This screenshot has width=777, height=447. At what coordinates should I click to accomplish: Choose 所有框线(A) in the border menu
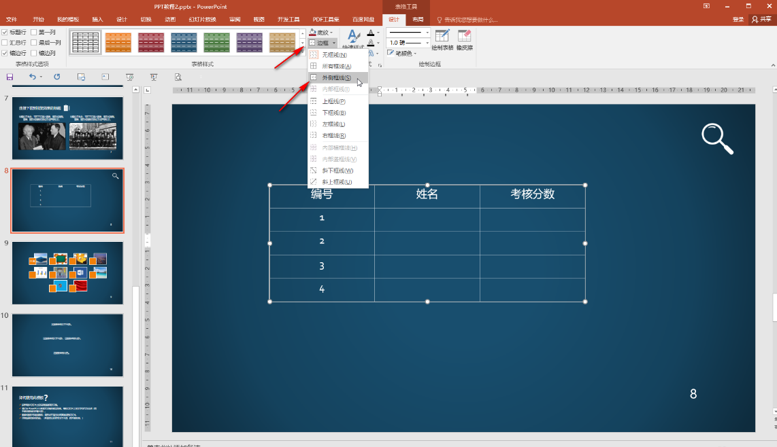[336, 67]
